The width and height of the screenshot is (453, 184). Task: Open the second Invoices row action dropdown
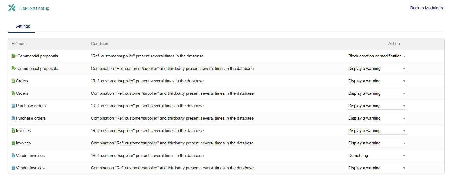[377, 143]
